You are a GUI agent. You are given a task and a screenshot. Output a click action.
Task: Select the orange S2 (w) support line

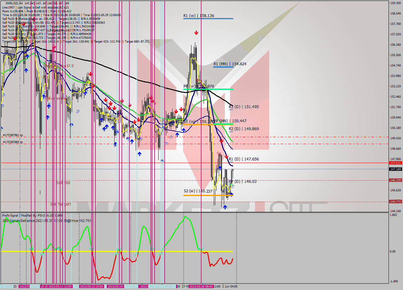[x=208, y=195]
